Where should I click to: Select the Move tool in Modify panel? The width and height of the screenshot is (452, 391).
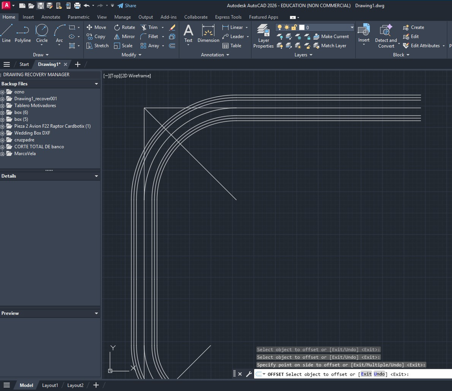[x=97, y=27]
